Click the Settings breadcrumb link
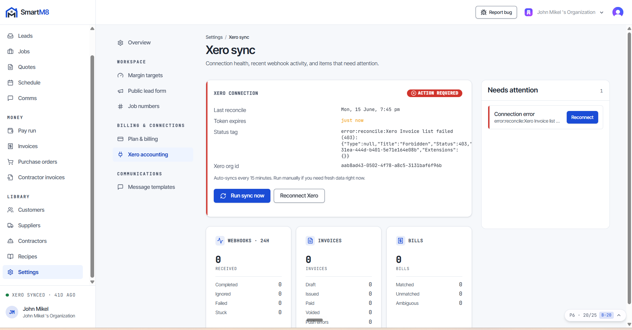 click(x=214, y=37)
